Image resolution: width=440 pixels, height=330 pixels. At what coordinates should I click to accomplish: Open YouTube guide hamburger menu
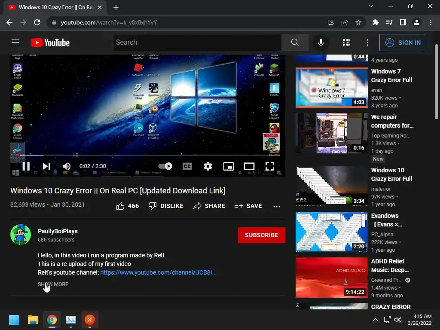coord(15,43)
